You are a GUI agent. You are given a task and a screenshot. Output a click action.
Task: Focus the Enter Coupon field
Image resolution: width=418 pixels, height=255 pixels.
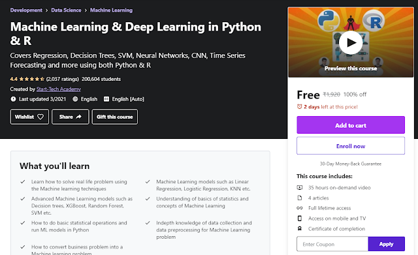tap(332, 244)
